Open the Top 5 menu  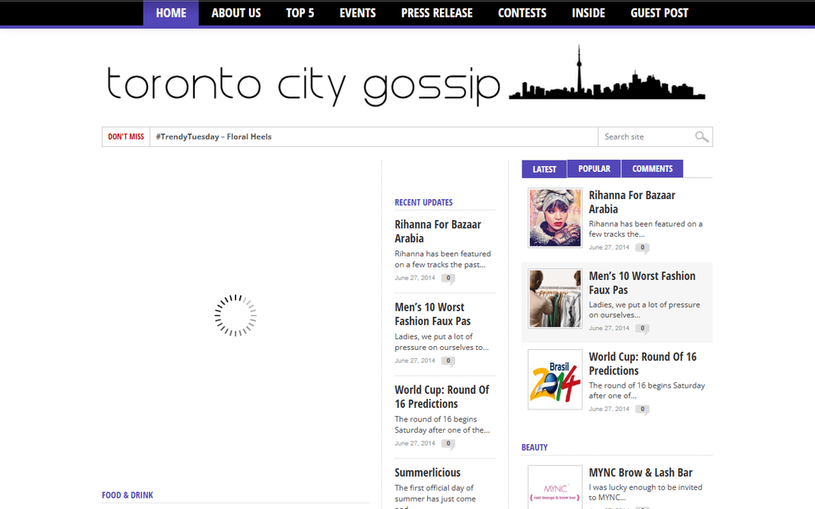point(300,13)
